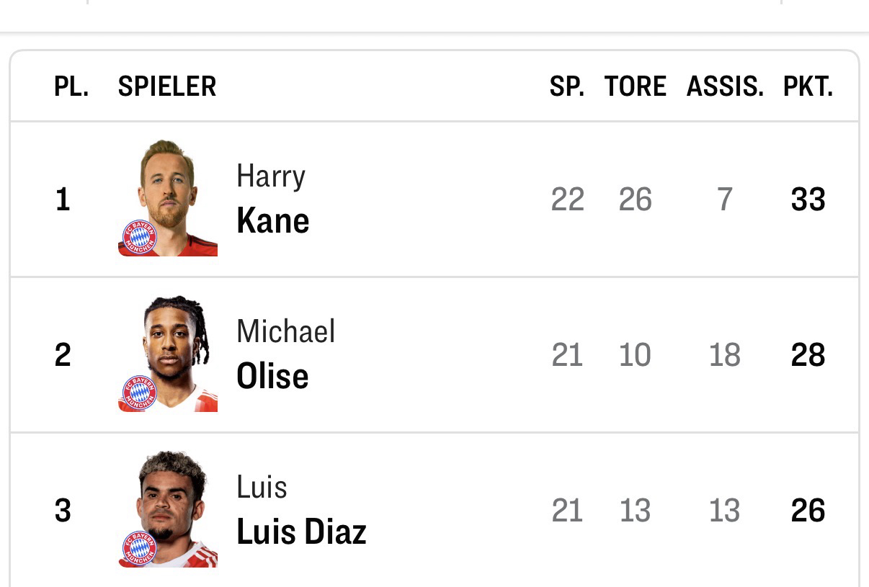Click the Bayern badge on Olise's photo
Viewport: 869px width, 587px height.
coord(139,393)
